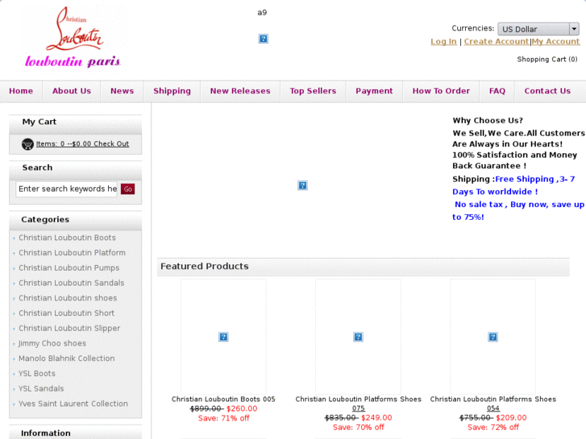Open the Currencies US Dollar dropdown
Image resolution: width=586 pixels, height=439 pixels.
coord(538,29)
